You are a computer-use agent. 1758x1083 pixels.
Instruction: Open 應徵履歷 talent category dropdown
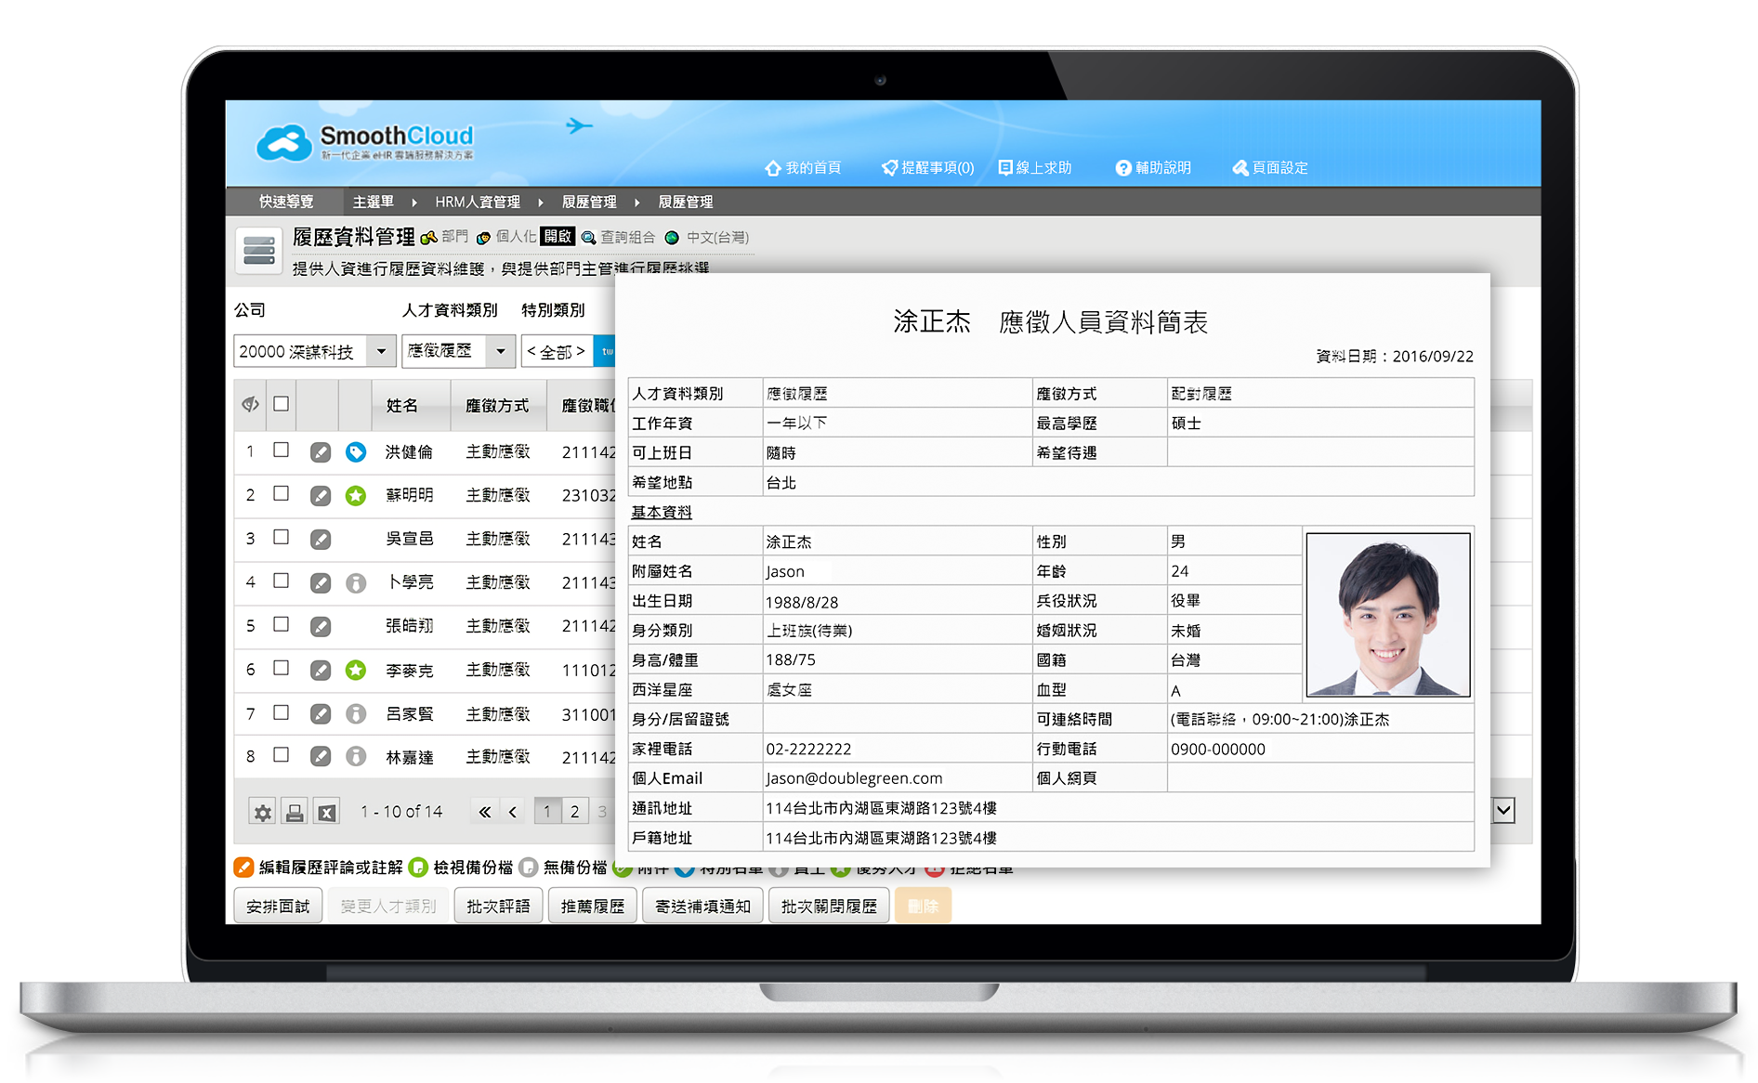458,351
